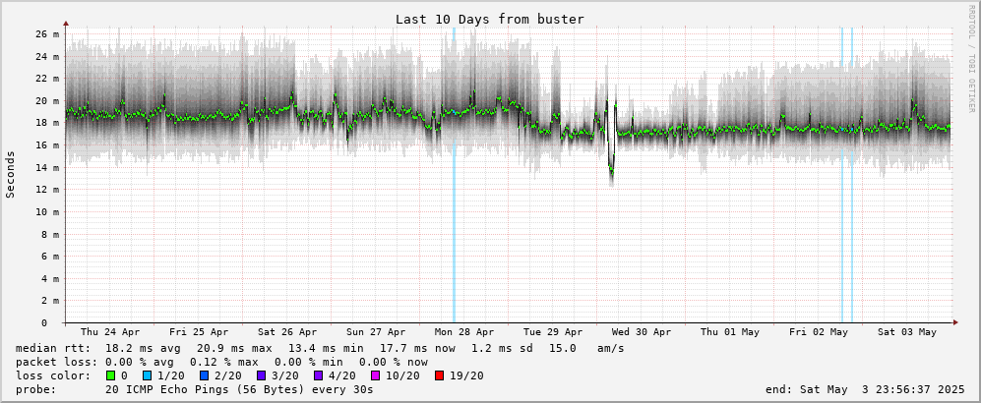This screenshot has width=981, height=403.
Task: Click the '0.00 % avg' packet loss value
Action: 144,363
